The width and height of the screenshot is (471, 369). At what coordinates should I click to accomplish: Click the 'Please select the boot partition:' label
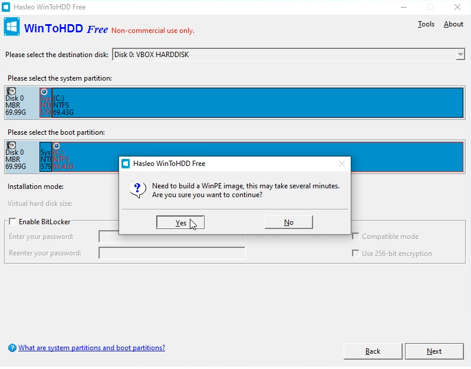56,132
